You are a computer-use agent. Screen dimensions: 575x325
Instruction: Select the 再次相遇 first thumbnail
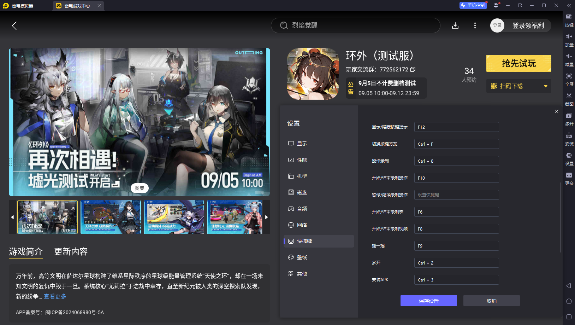pyautogui.click(x=47, y=217)
